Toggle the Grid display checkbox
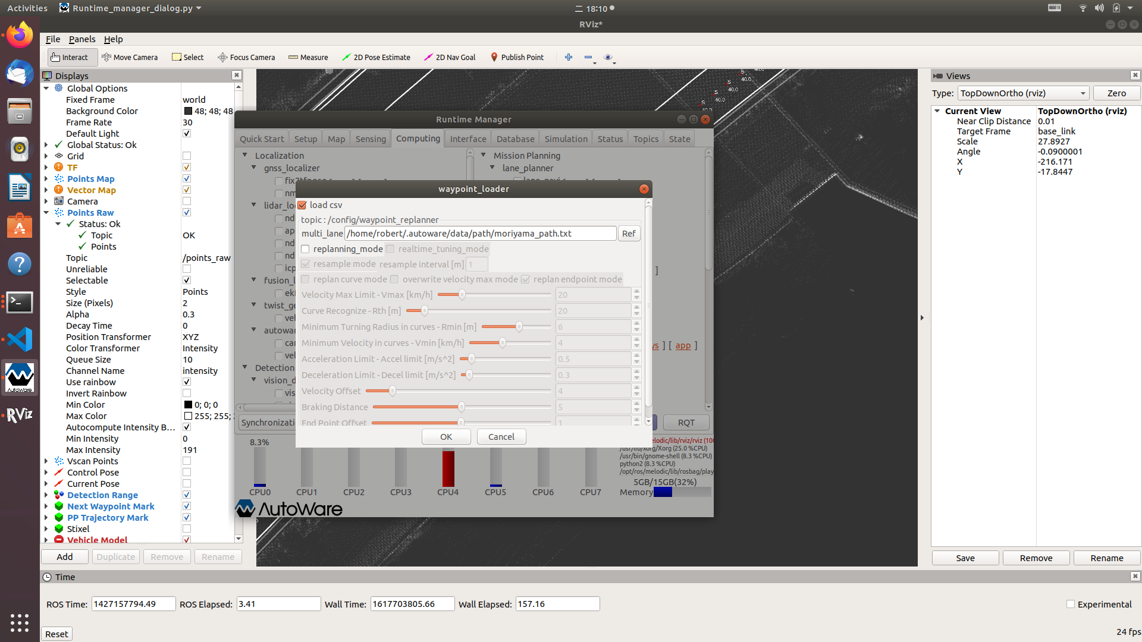The image size is (1142, 642). point(187,156)
